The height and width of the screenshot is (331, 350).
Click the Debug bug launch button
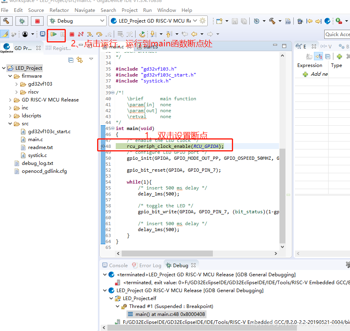(x=22, y=21)
